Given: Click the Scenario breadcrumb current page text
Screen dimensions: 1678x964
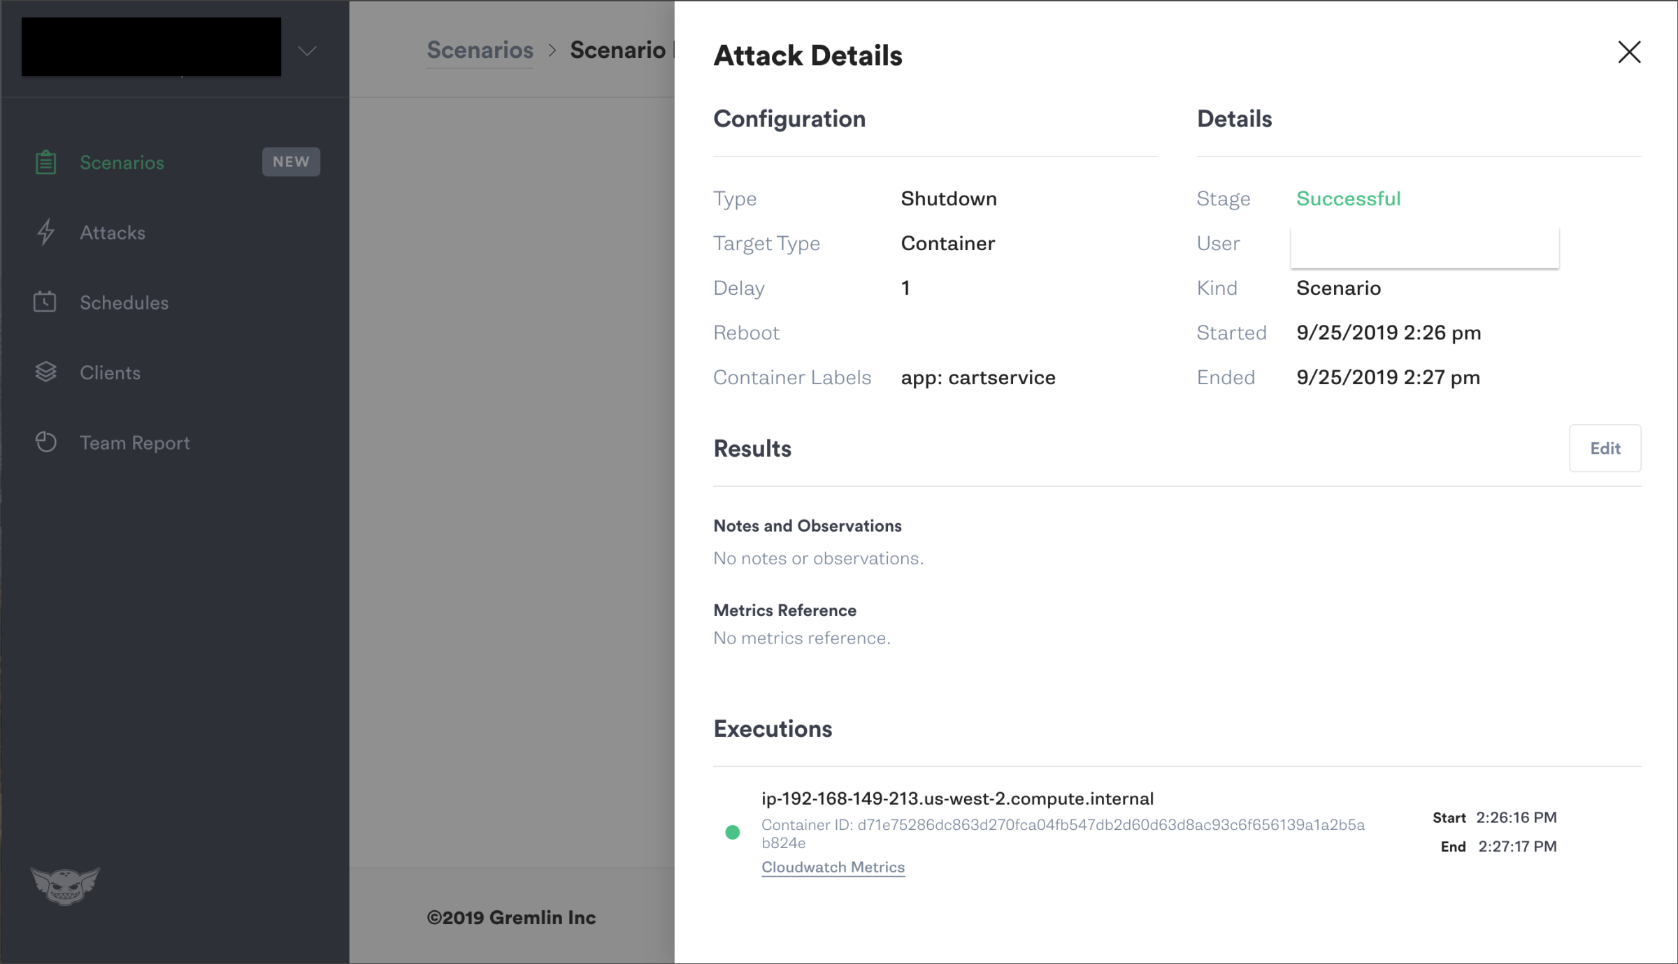Looking at the screenshot, I should pos(622,50).
